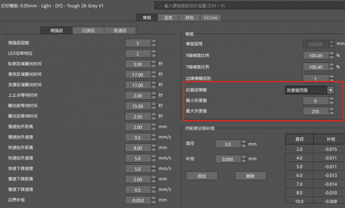Click the 最小灰度值 value field
Viewport: 345px width, 208px height.
click(x=316, y=101)
